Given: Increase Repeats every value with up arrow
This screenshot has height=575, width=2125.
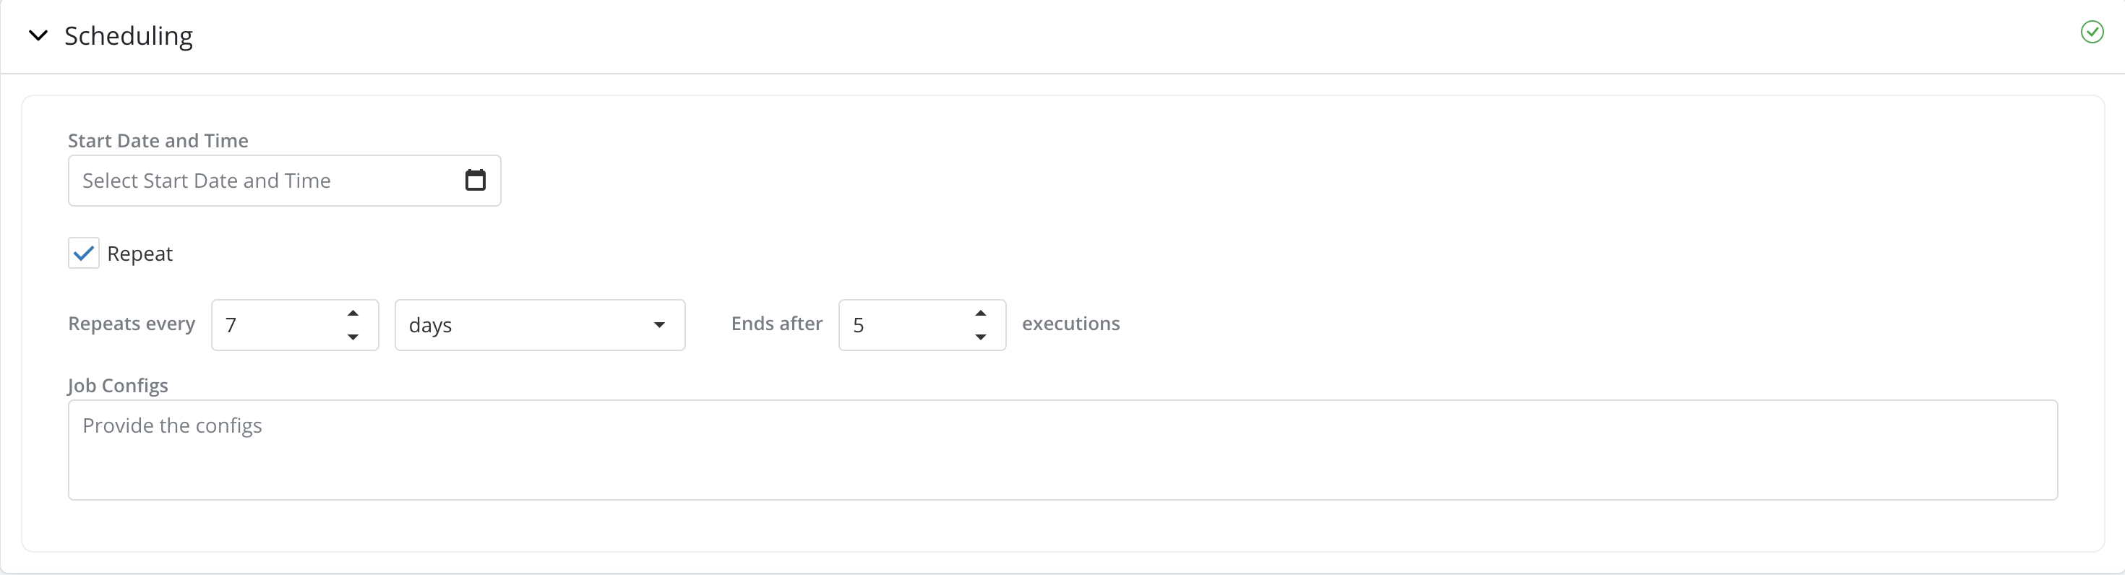Looking at the screenshot, I should click(353, 314).
